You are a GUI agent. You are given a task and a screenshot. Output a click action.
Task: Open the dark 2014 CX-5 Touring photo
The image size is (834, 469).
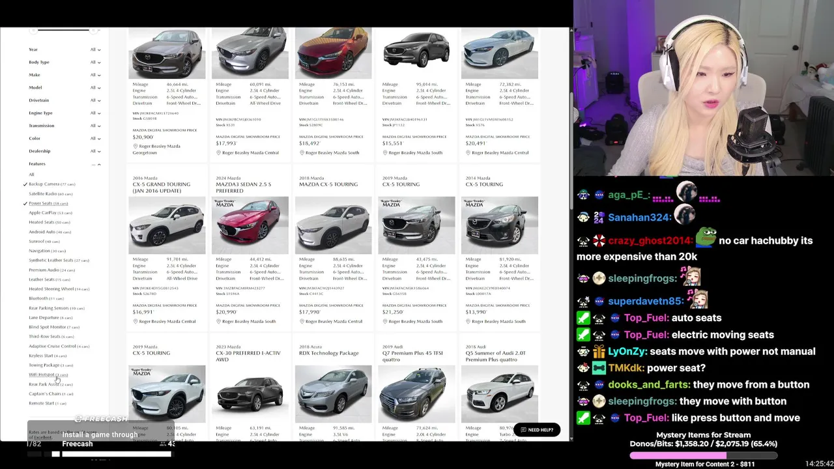coord(500,225)
